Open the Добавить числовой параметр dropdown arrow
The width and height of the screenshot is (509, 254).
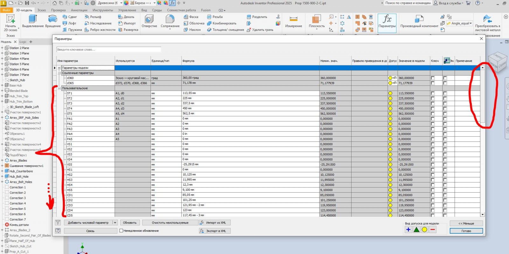tap(115, 223)
